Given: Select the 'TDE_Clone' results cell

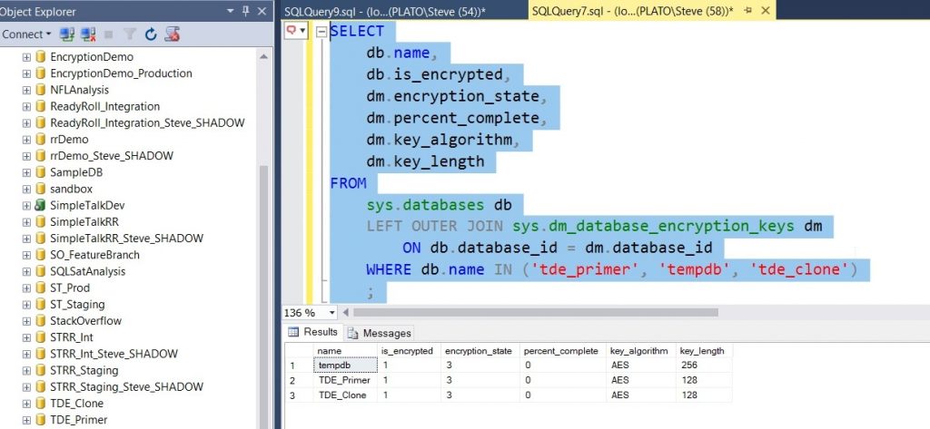Looking at the screenshot, I should 345,395.
